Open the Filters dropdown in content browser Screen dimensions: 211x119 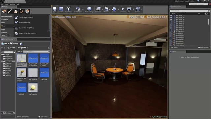pos(19,52)
